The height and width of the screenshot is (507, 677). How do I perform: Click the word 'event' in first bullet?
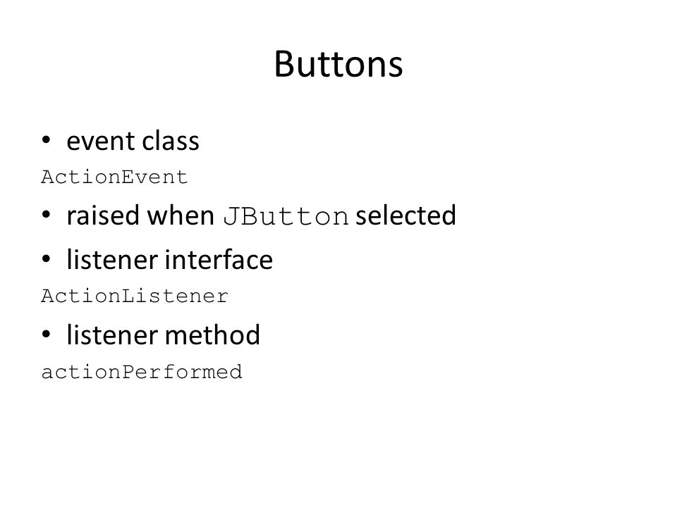[x=101, y=142]
